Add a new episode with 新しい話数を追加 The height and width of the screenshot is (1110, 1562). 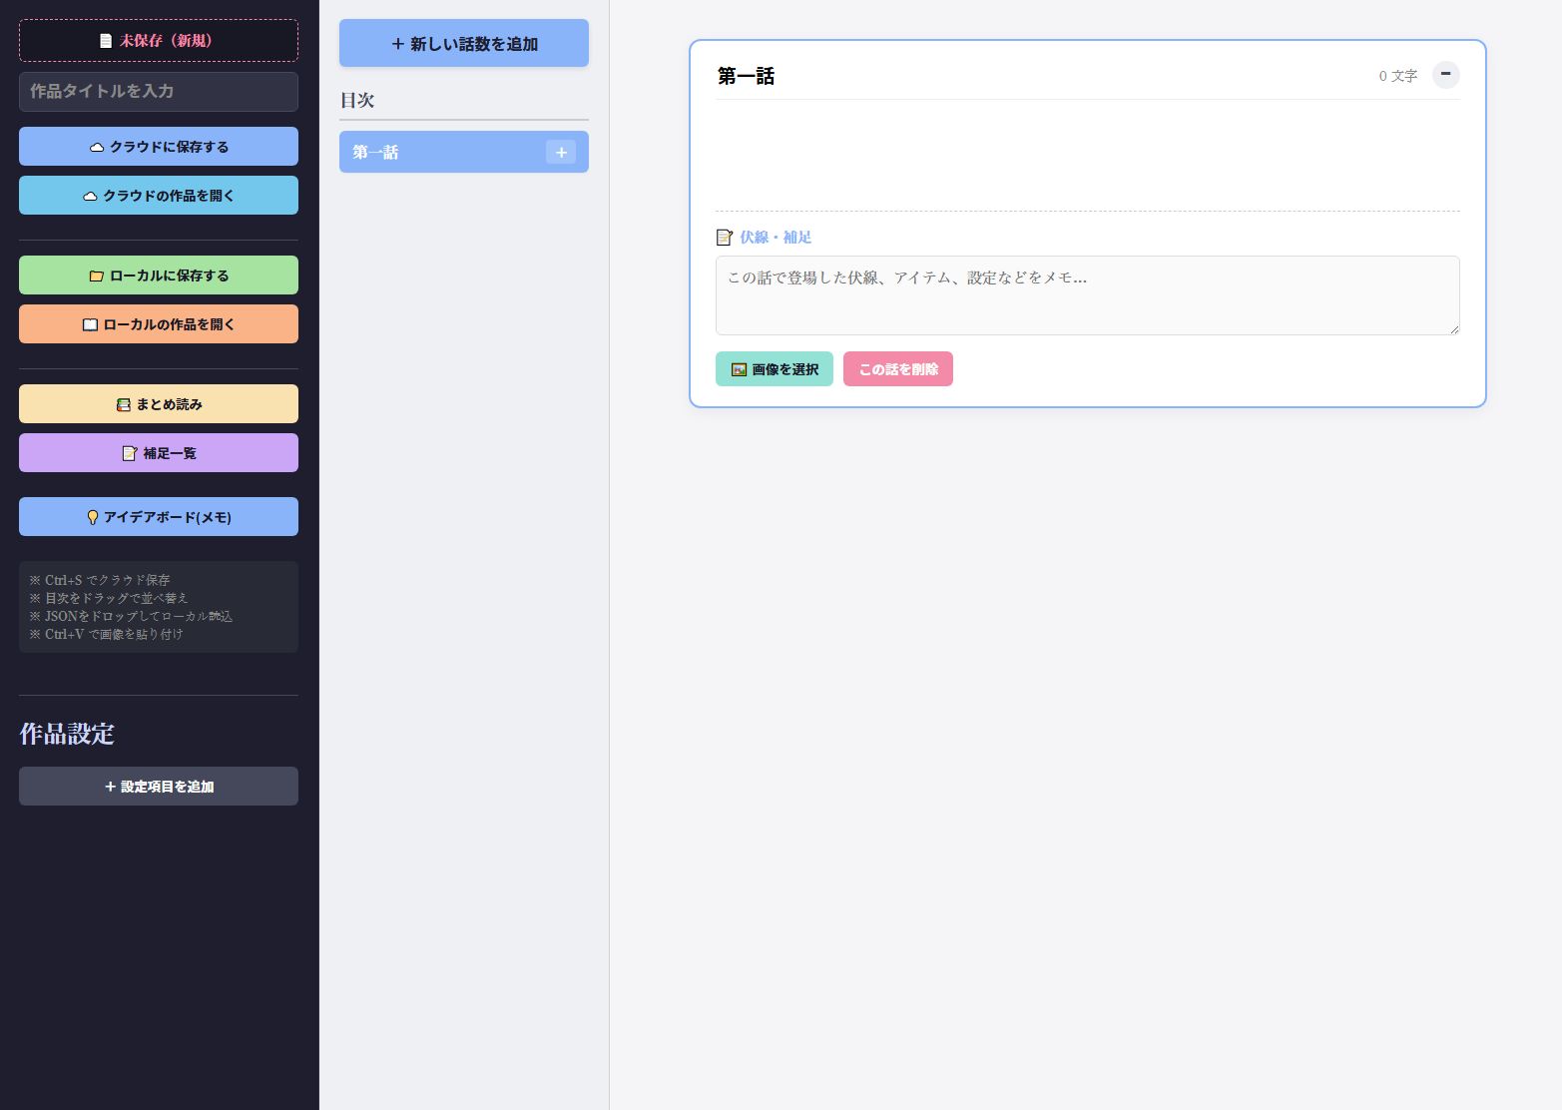pyautogui.click(x=464, y=44)
